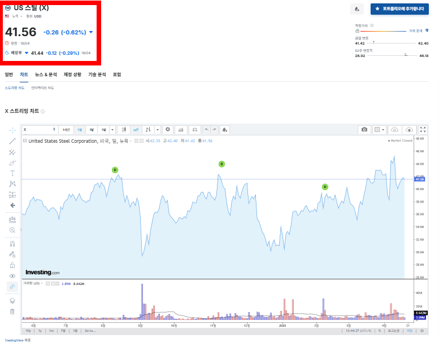Viewport: 439px width, 342px height.
Task: Select the trend line drawing tool
Action: coord(12,141)
